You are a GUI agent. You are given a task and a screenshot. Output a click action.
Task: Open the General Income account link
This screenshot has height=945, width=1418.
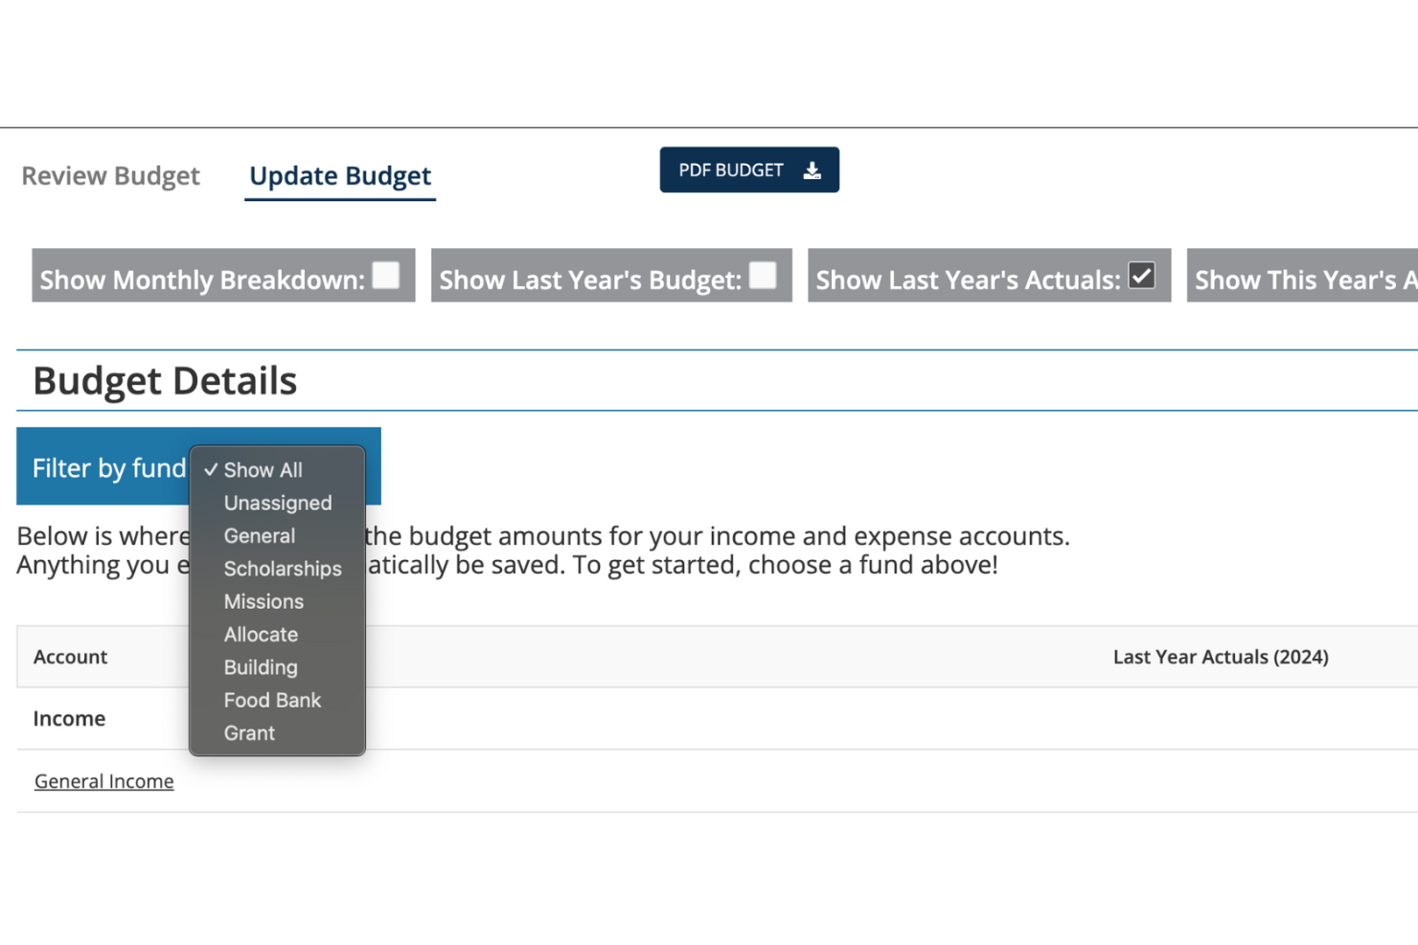pyautogui.click(x=104, y=781)
